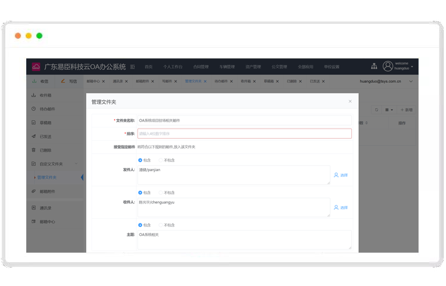The height and width of the screenshot is (286, 446).
Task: Select 包含 for 主题
Action: pyautogui.click(x=144, y=225)
